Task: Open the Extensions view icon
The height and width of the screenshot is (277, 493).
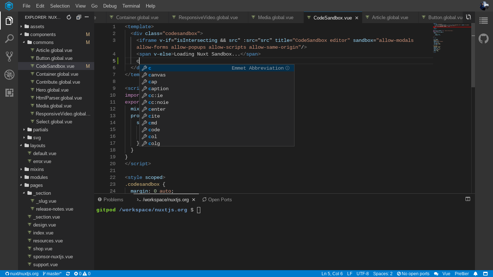Action: click(9, 93)
